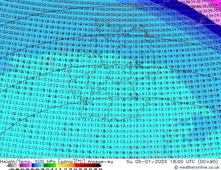Open the weatheronline.co.uk link
The width and height of the screenshot is (221, 170).
point(197,167)
